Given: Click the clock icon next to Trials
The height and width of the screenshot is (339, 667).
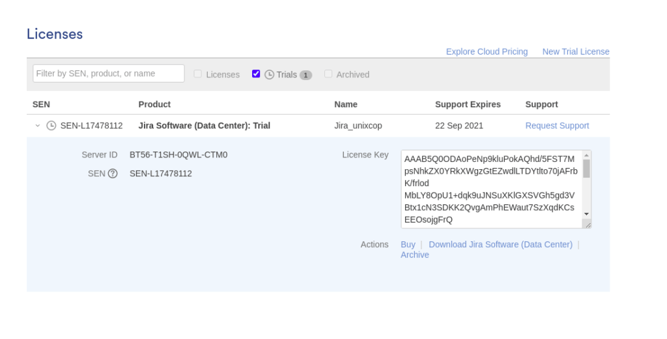Looking at the screenshot, I should [269, 74].
